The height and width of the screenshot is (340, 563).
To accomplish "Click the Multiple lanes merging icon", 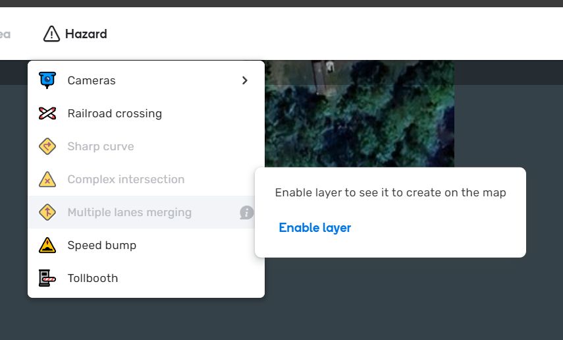I will [47, 212].
